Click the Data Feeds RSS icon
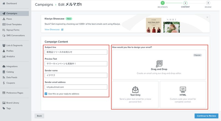The height and width of the screenshot is (121, 221). (x=4, y=77)
